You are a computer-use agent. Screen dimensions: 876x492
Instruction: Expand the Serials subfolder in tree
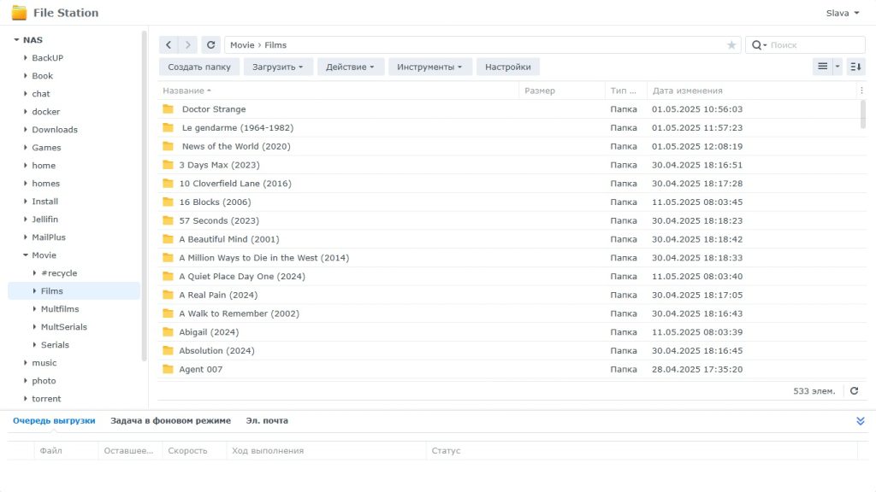[x=34, y=345]
